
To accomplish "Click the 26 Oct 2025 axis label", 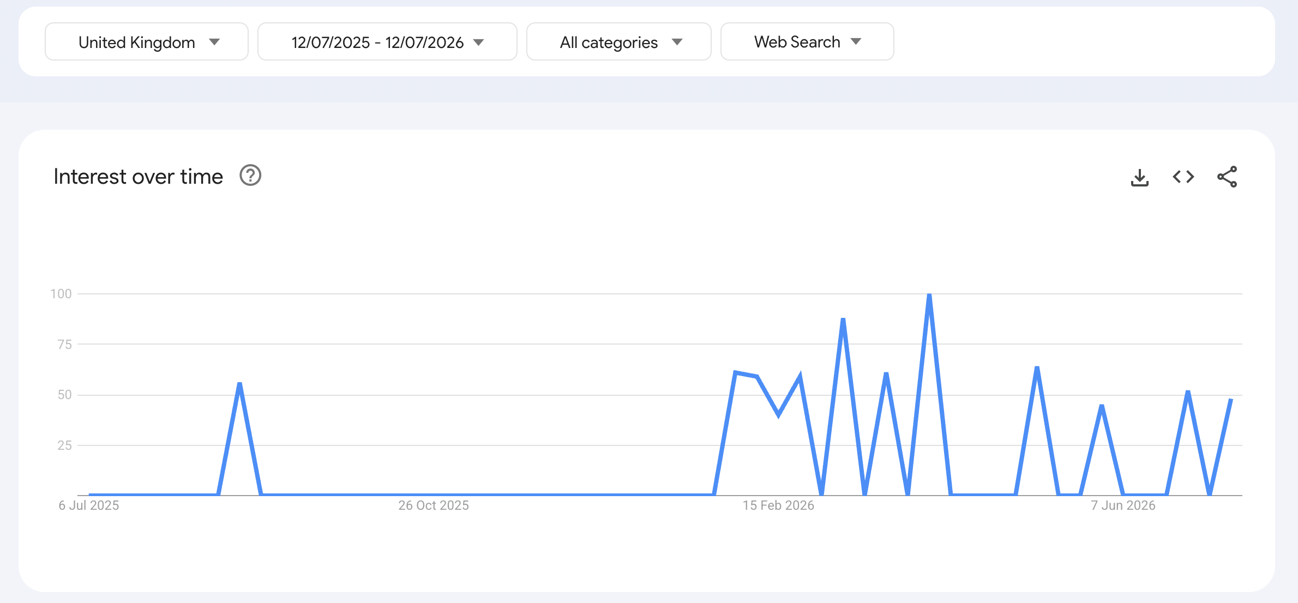I will click(434, 505).
